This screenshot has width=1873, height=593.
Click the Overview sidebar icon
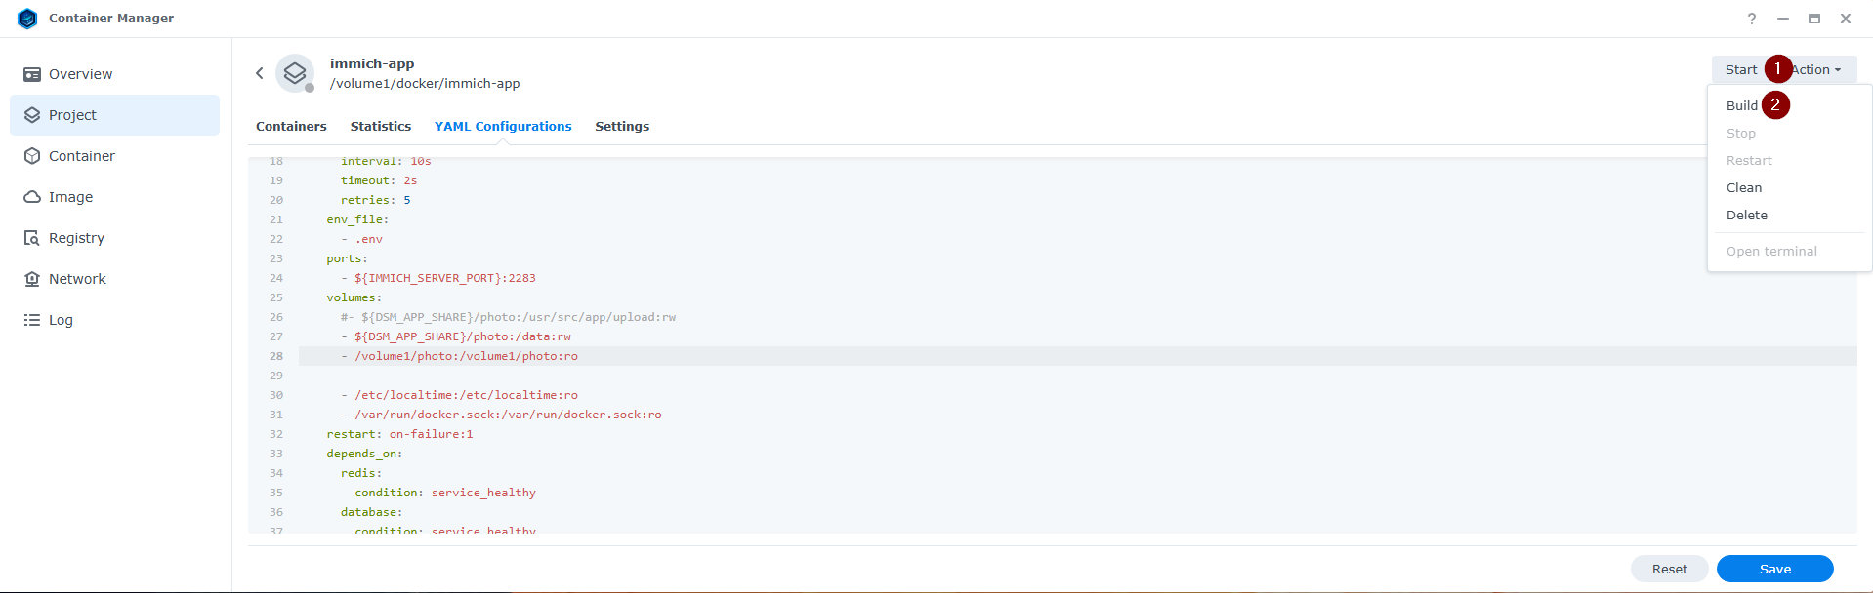click(x=32, y=74)
